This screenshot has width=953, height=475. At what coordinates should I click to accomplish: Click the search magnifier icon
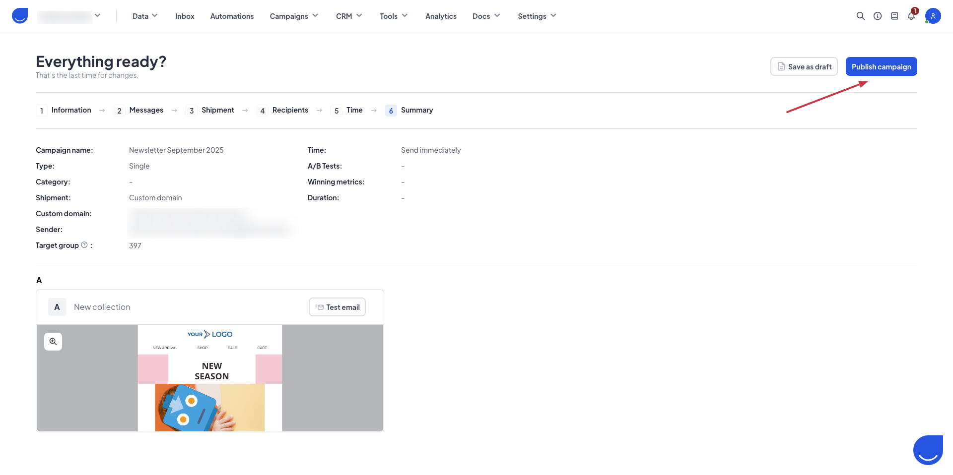coord(860,16)
